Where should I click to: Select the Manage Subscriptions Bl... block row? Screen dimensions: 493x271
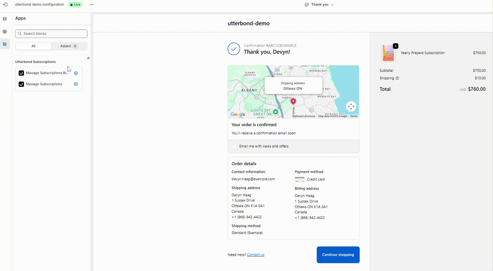pyautogui.click(x=49, y=73)
